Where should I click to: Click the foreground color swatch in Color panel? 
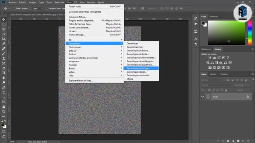(203, 23)
